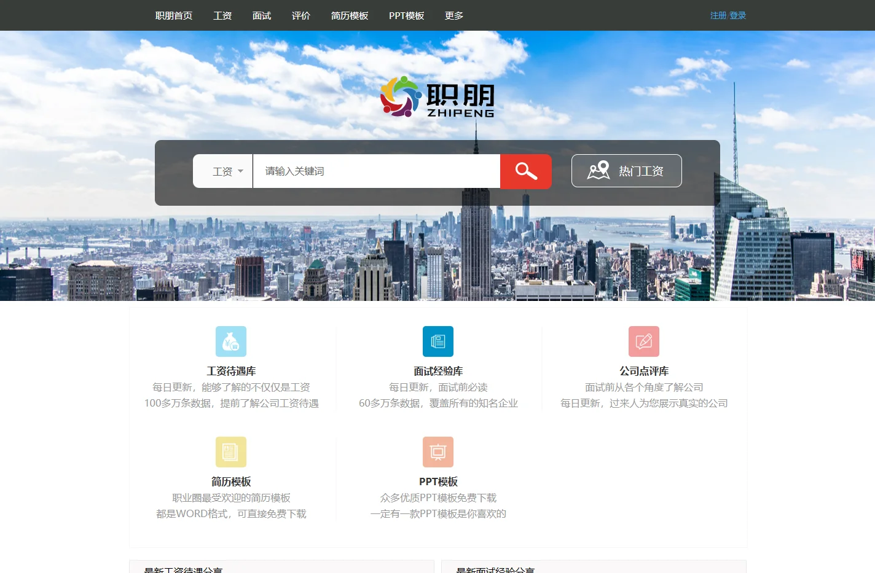This screenshot has height=573, width=875.
Task: Click text 都是WORD格式，可直接免费下载
Action: tap(231, 513)
